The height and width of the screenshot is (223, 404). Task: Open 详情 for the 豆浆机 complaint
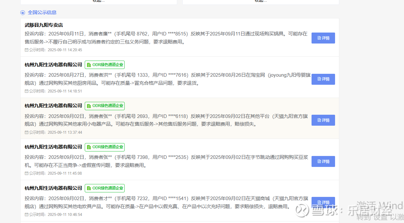[x=323, y=161]
